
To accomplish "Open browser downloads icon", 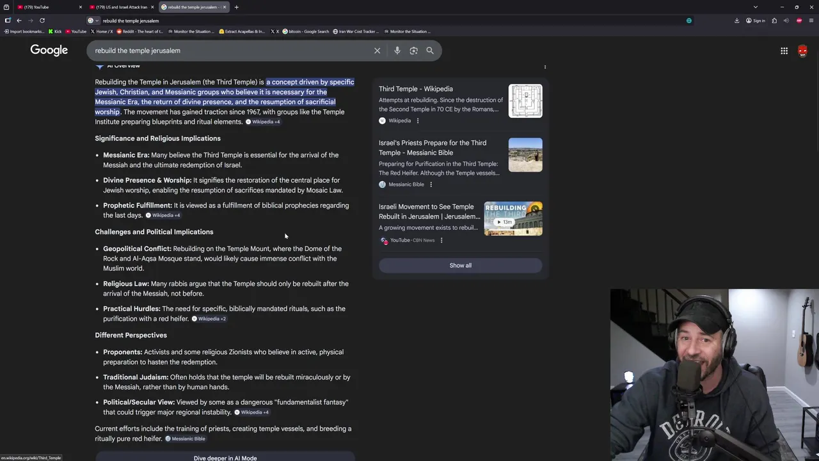I will 736,20.
